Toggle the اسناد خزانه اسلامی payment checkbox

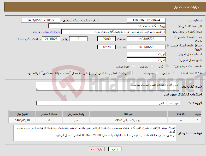click(x=131, y=72)
